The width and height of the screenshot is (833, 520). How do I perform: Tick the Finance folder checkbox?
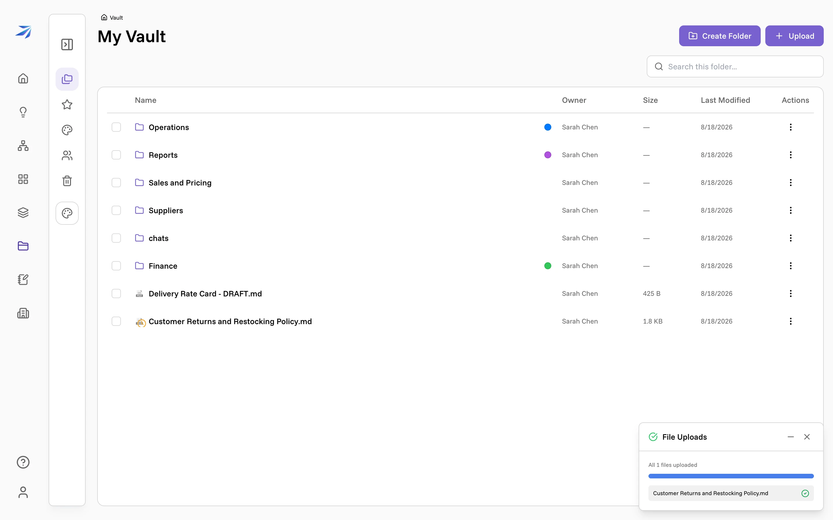pos(116,266)
